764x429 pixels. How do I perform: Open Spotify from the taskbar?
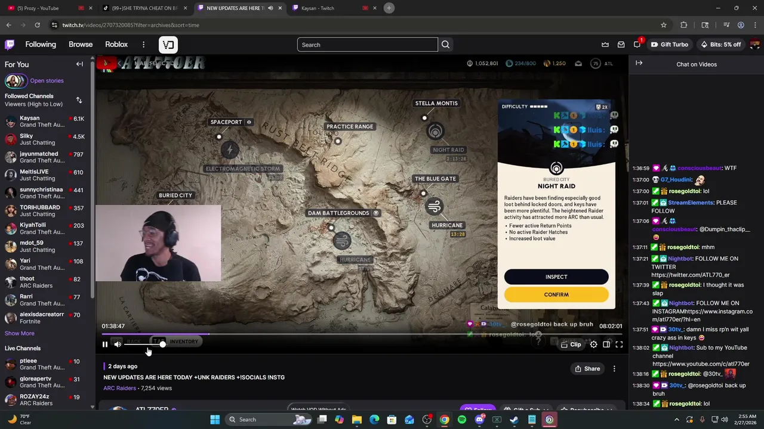tap(462, 419)
